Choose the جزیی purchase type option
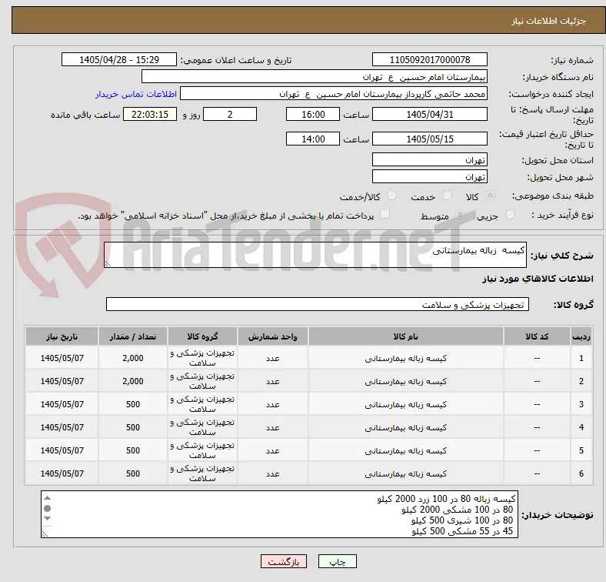Image resolution: width=606 pixels, height=582 pixels. point(510,215)
